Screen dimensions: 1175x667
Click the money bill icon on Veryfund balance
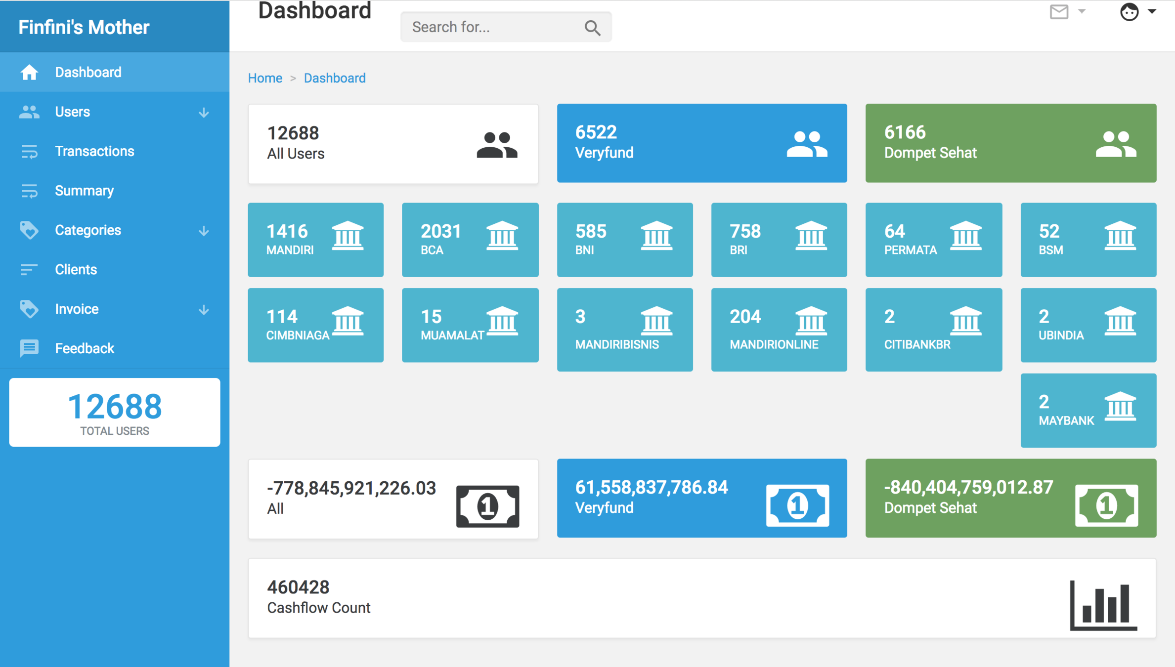pos(797,505)
